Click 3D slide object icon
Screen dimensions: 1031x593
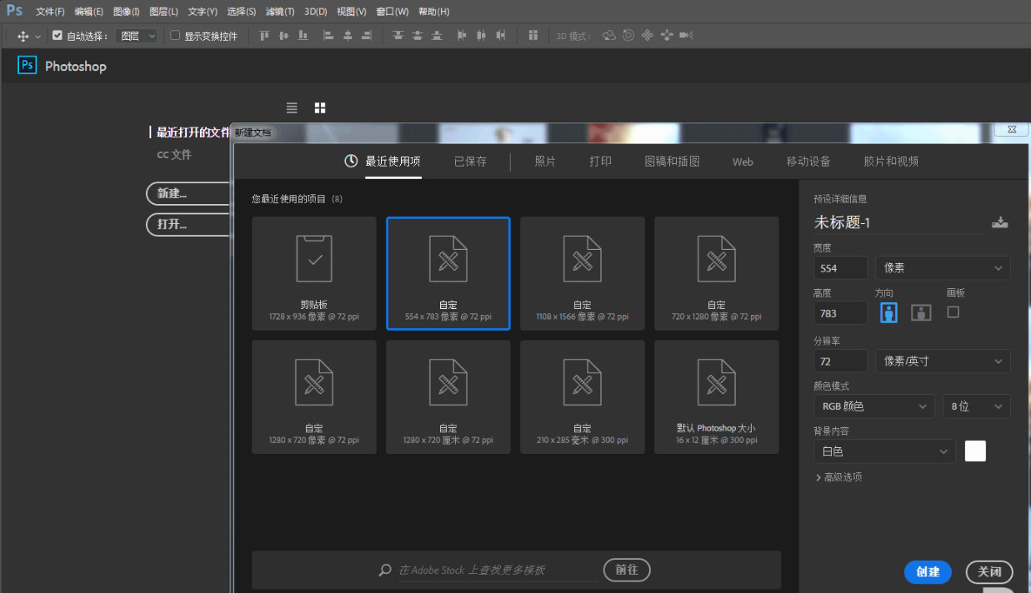coord(667,36)
